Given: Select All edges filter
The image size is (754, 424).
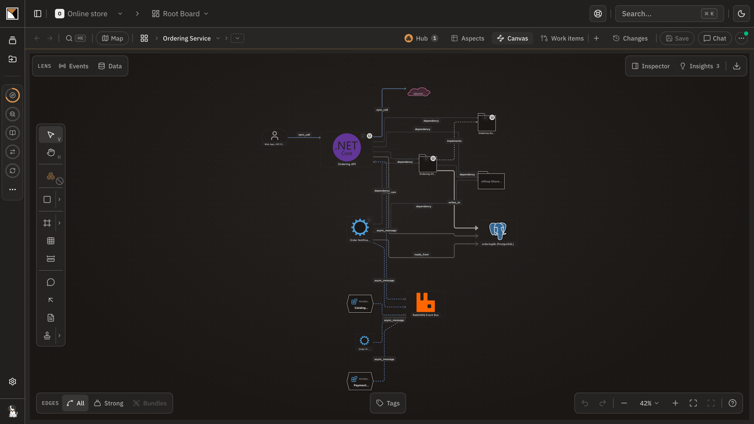Looking at the screenshot, I should (75, 403).
